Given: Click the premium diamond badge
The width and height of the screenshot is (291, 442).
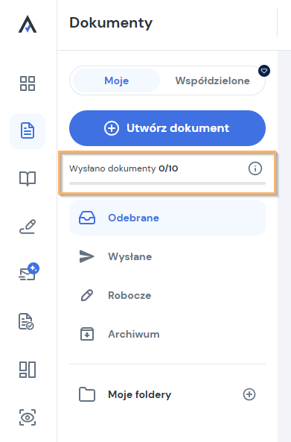Looking at the screenshot, I should pyautogui.click(x=264, y=71).
